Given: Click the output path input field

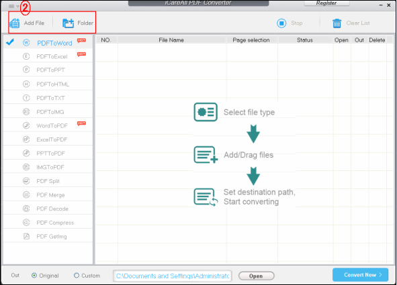Looking at the screenshot, I should click(173, 276).
